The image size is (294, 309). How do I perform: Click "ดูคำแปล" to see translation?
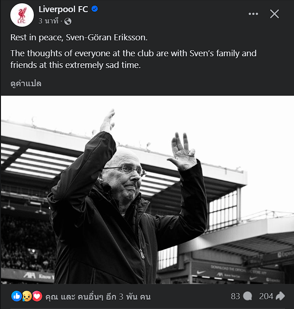[26, 83]
